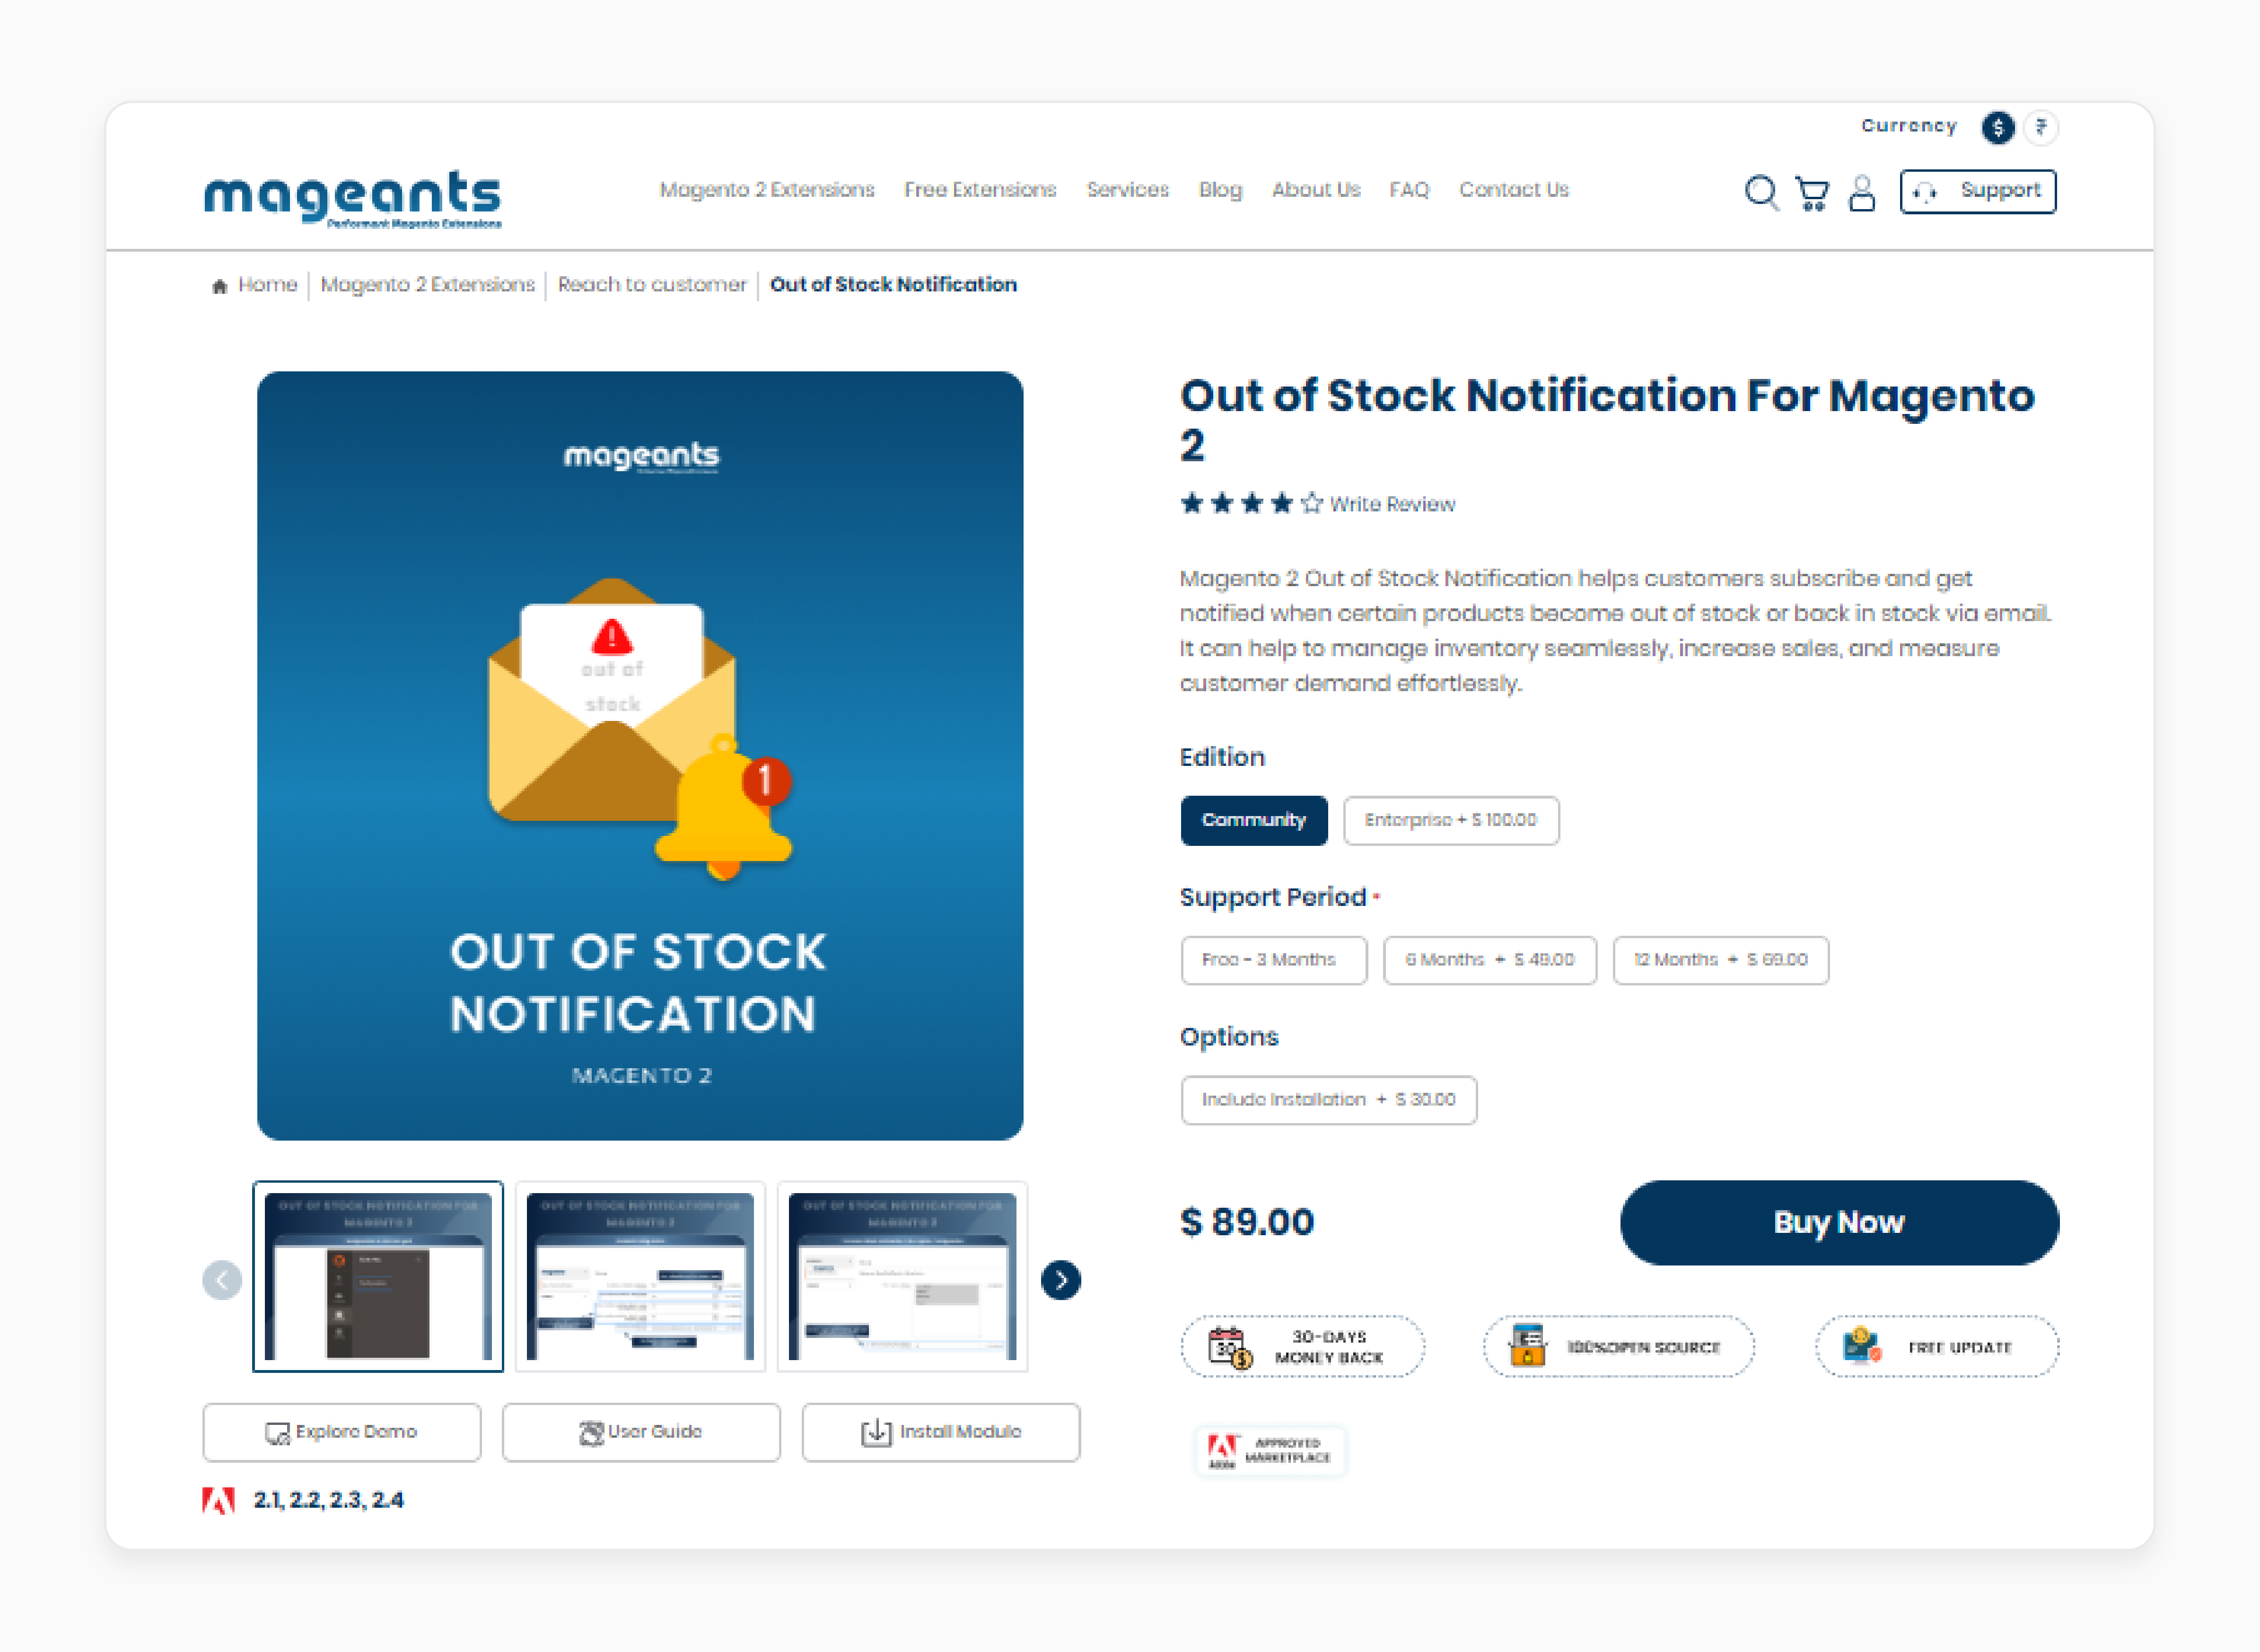Select the first screenshot thumbnail
Viewport: 2260px width, 1652px height.
pos(378,1277)
